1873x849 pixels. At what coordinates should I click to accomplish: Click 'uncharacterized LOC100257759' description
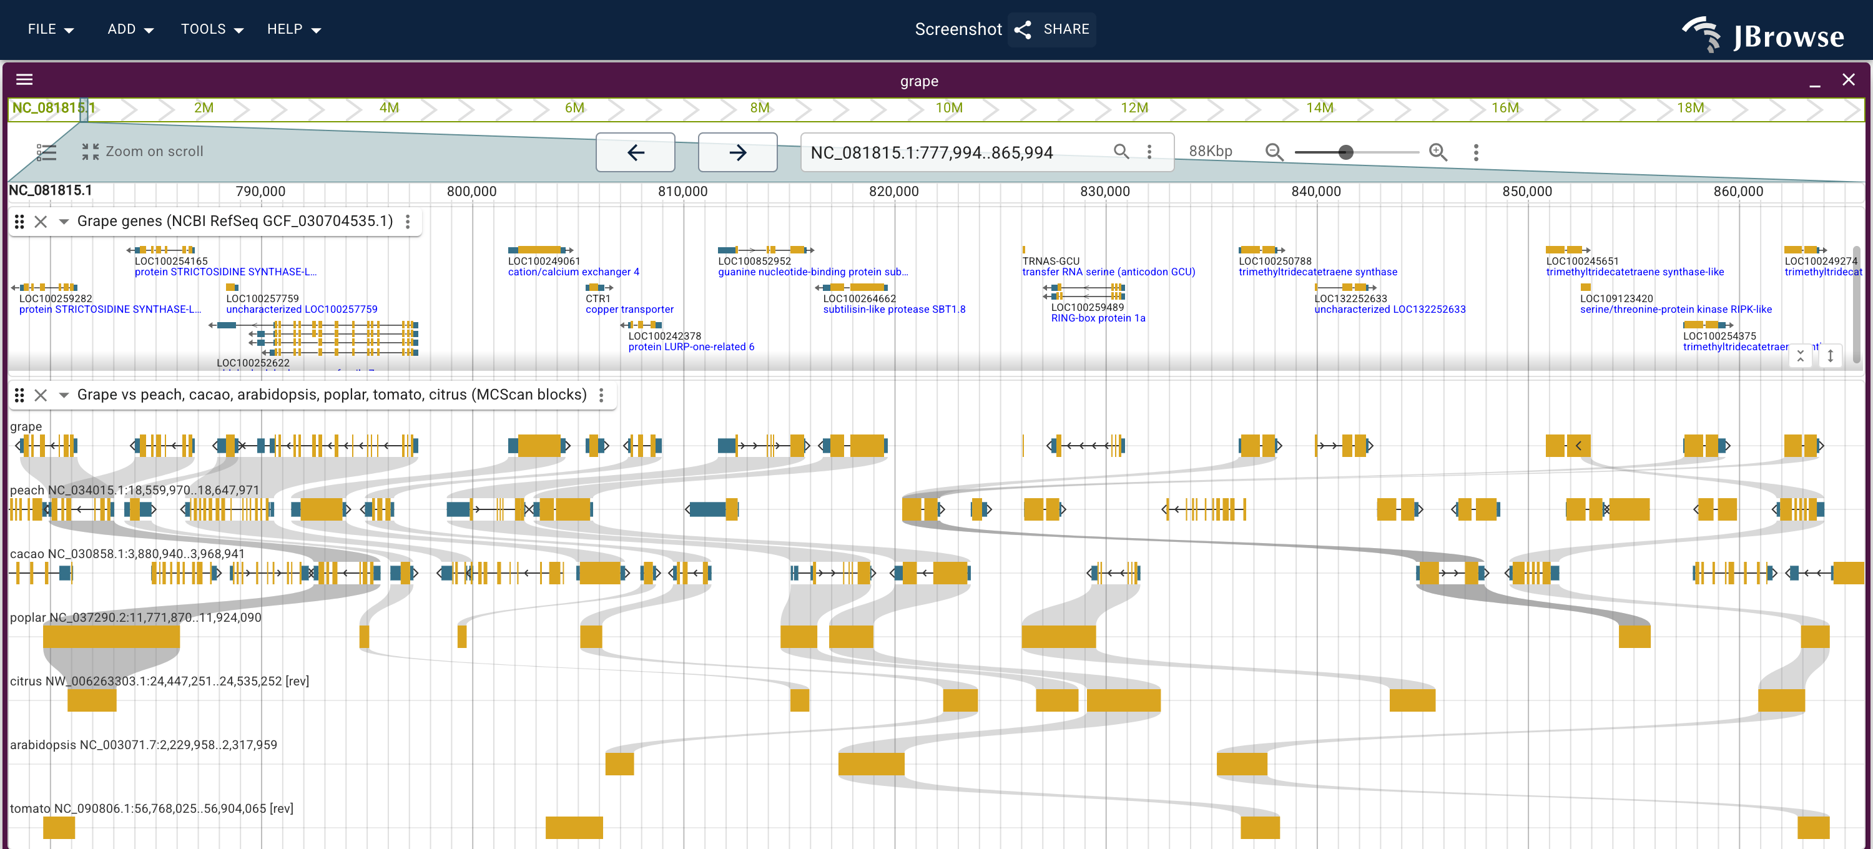(x=302, y=309)
